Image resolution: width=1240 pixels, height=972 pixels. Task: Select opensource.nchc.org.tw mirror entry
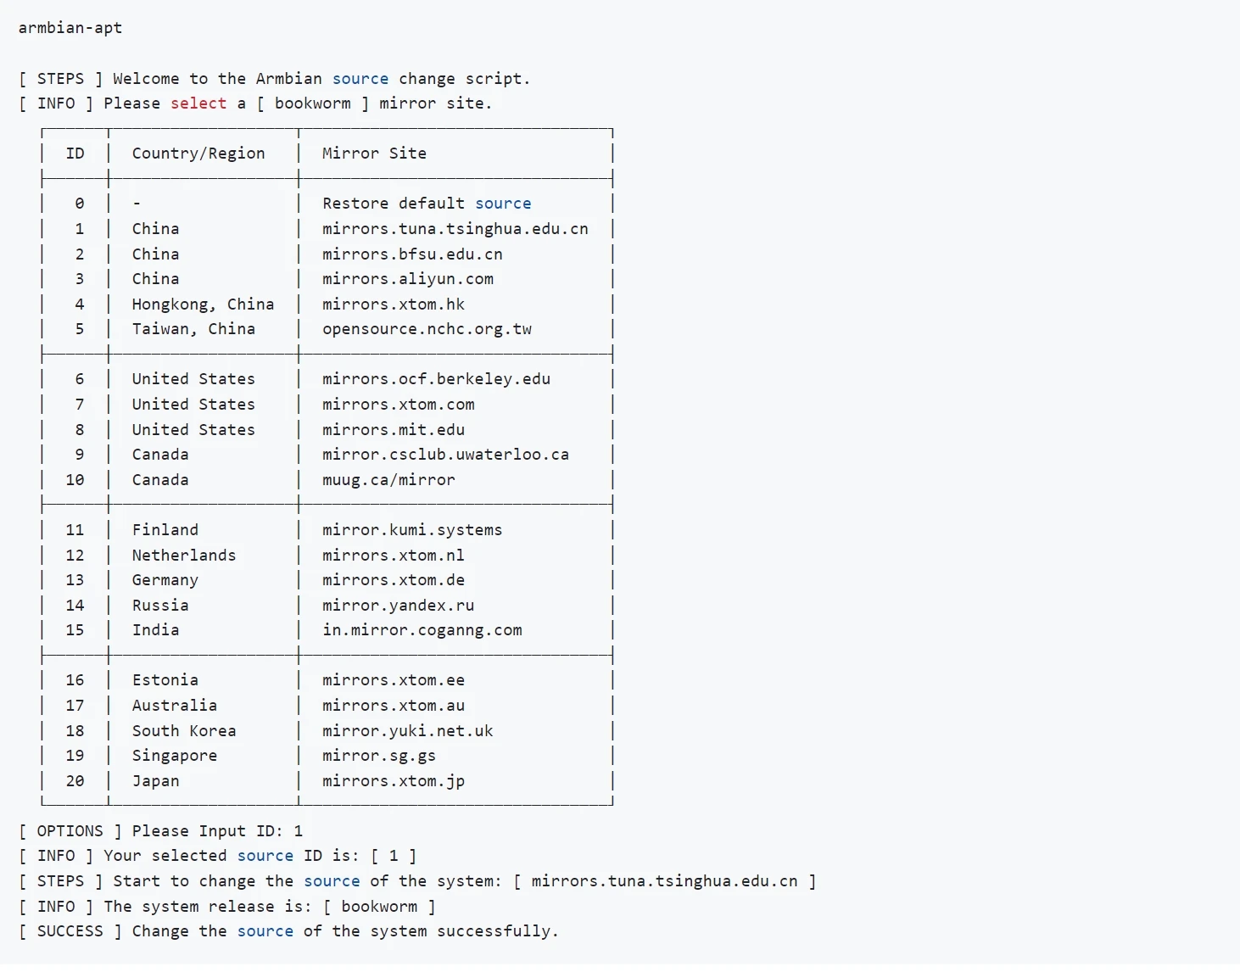[427, 329]
